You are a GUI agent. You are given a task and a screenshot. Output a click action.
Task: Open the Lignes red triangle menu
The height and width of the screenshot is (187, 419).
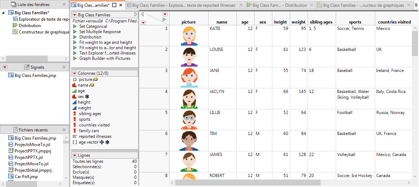(x=74, y=156)
